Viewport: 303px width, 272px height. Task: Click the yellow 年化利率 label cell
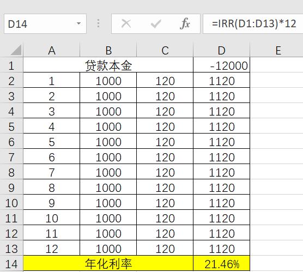coord(108,263)
